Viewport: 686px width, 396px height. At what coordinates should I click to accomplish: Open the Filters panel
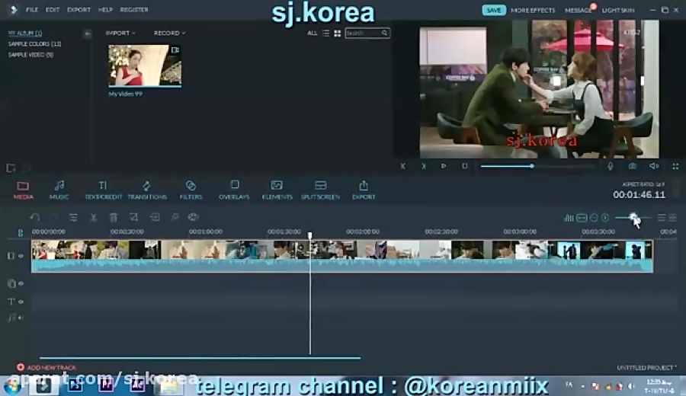point(191,190)
